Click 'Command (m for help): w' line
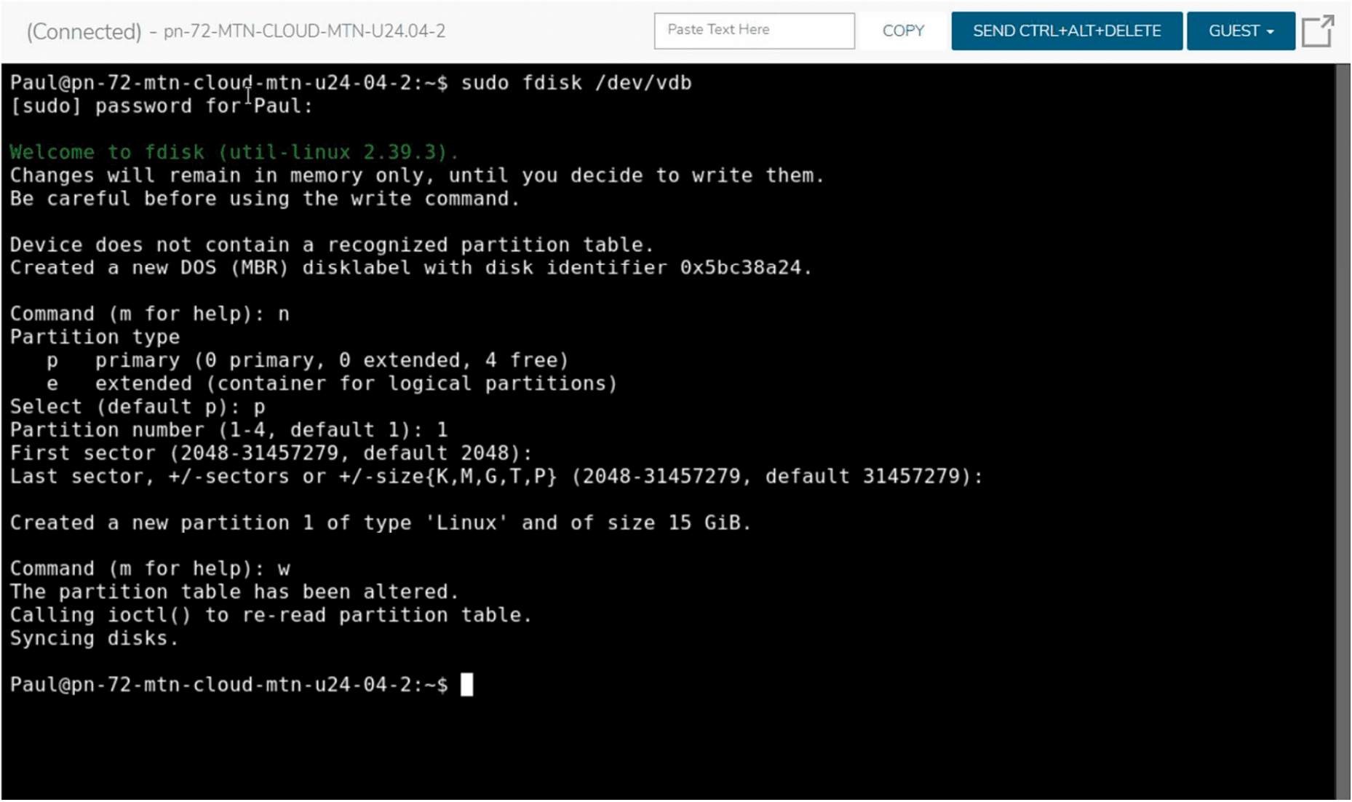This screenshot has width=1352, height=802. coord(150,569)
